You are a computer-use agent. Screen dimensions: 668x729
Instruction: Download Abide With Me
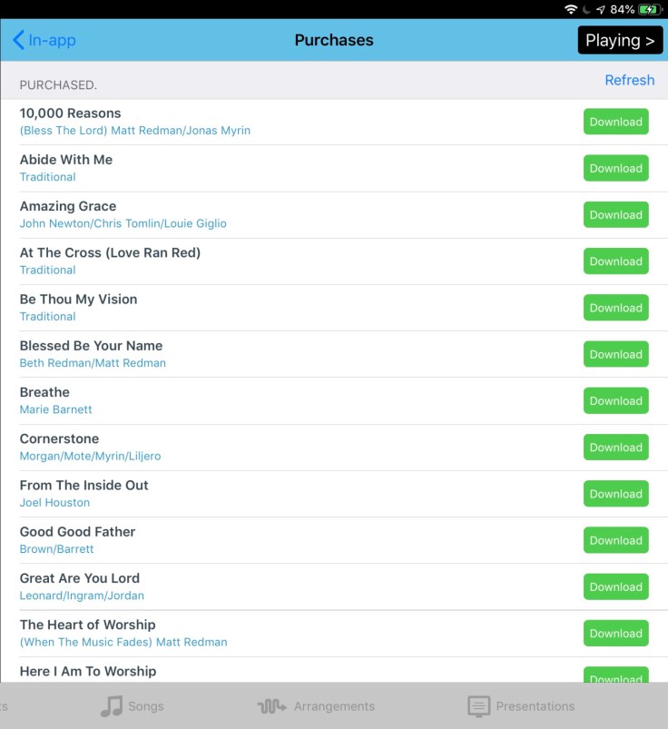tap(615, 168)
